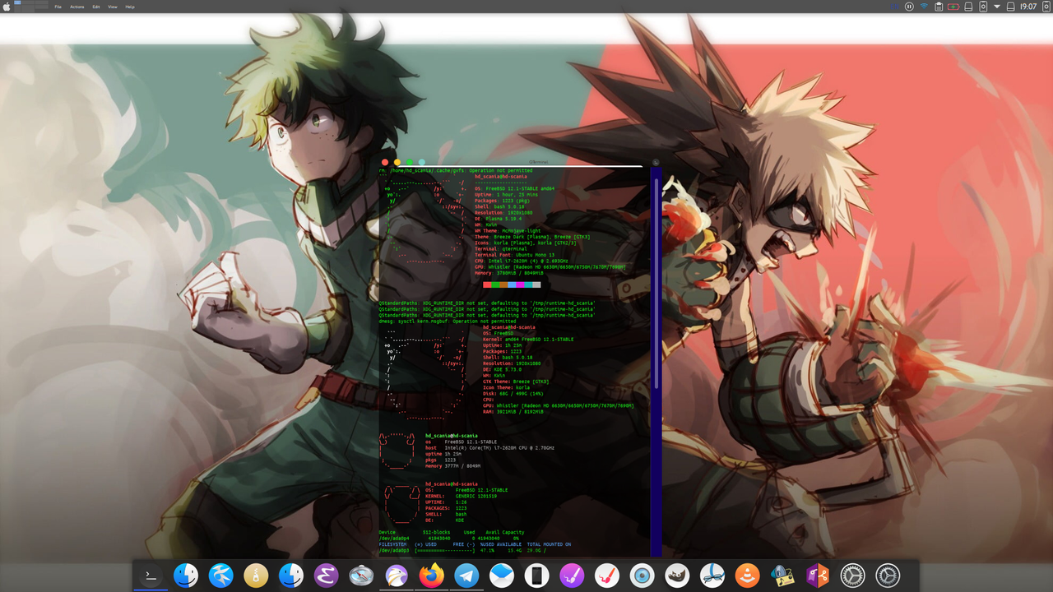Click the 'rm: /home/hd_scania/.cache/gvfs' error line

coord(455,170)
